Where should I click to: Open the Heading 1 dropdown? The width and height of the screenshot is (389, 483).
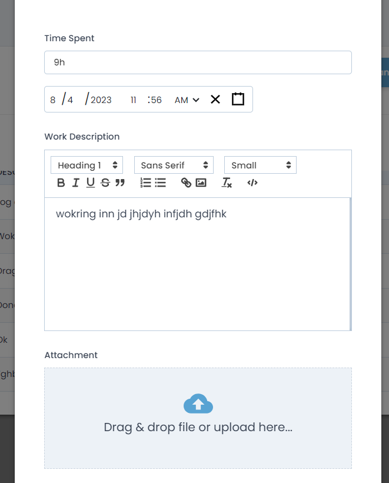pyautogui.click(x=87, y=166)
